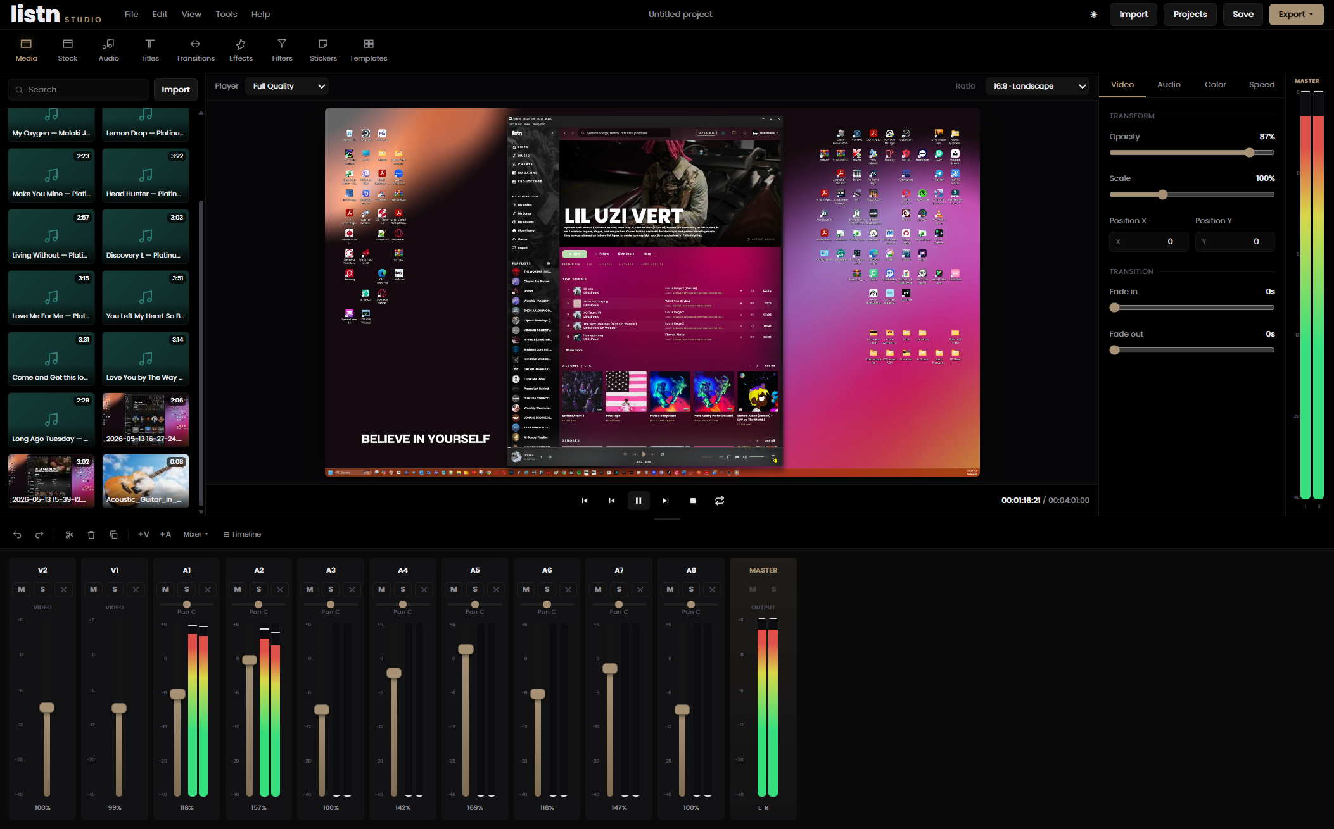
Task: Open the Tools menu
Action: point(226,15)
